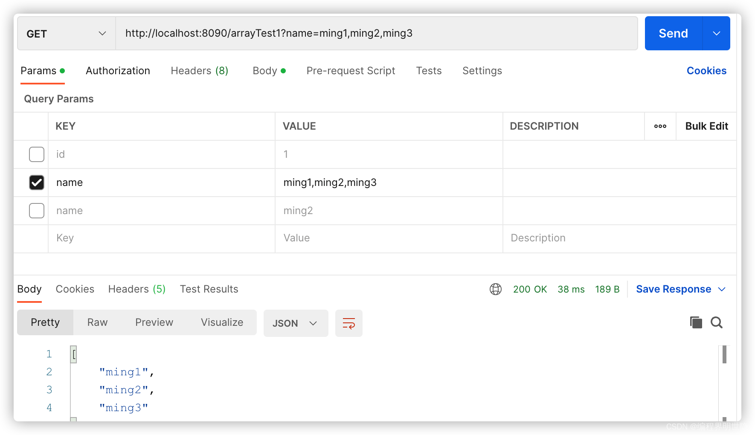Enable the name ming2 parameter checkbox
The image size is (755, 435).
click(37, 211)
